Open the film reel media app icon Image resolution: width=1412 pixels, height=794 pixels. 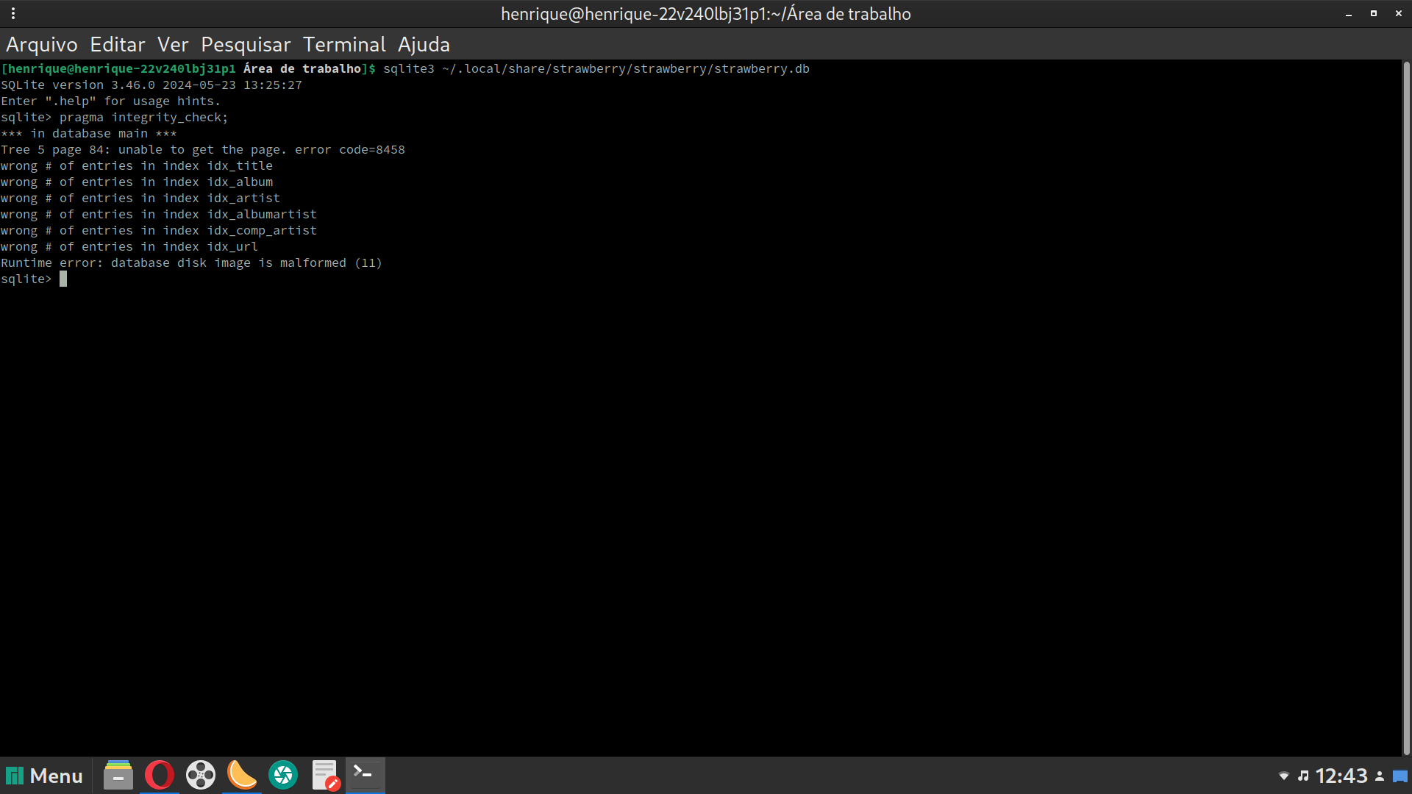[201, 776]
